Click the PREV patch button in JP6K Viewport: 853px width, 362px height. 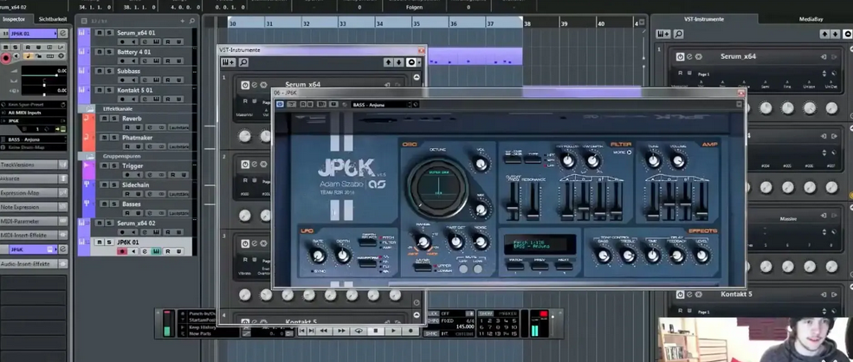(540, 266)
